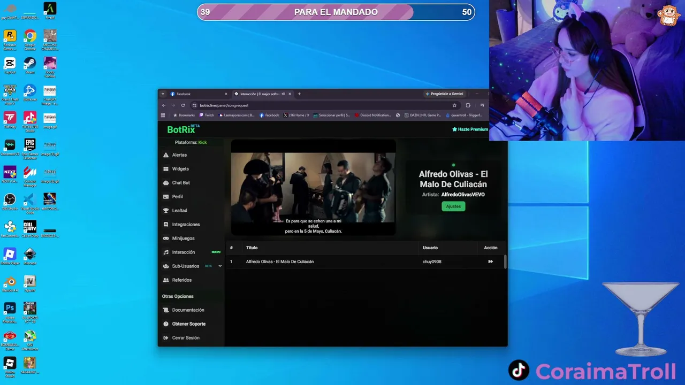Close the Interacción browser tab
The width and height of the screenshot is (685, 385).
coord(290,94)
